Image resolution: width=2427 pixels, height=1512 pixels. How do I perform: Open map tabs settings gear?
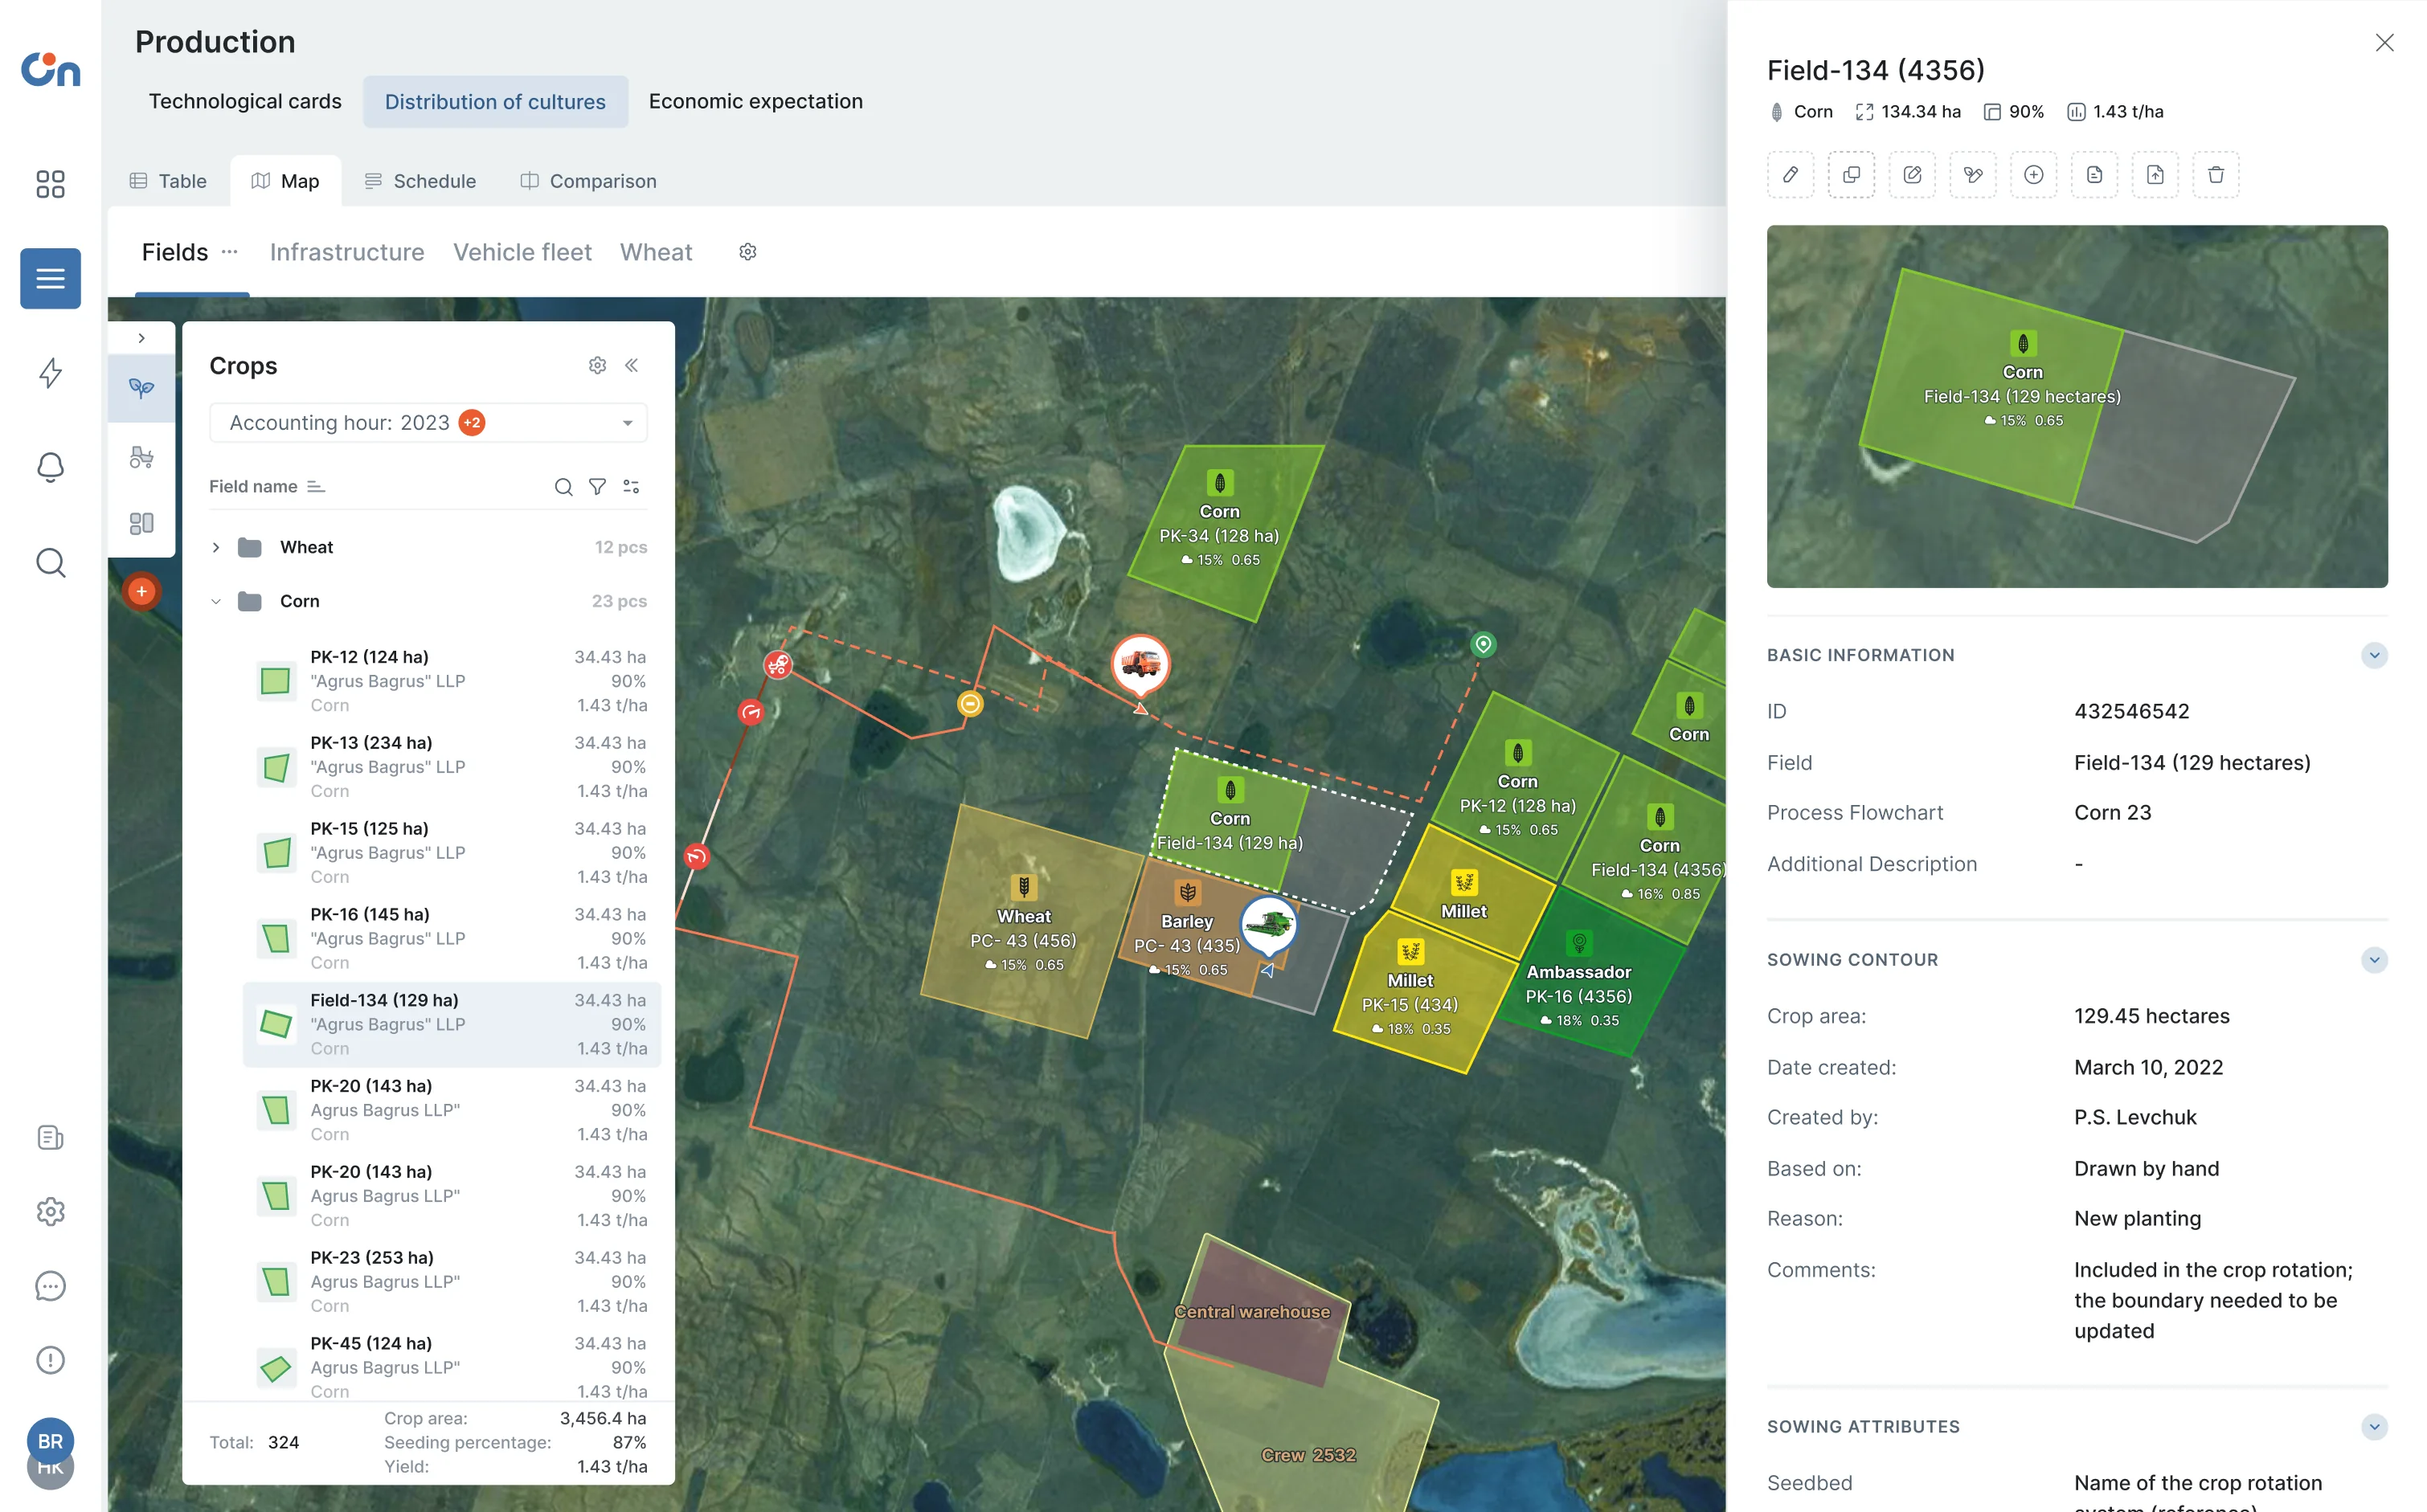pos(748,252)
